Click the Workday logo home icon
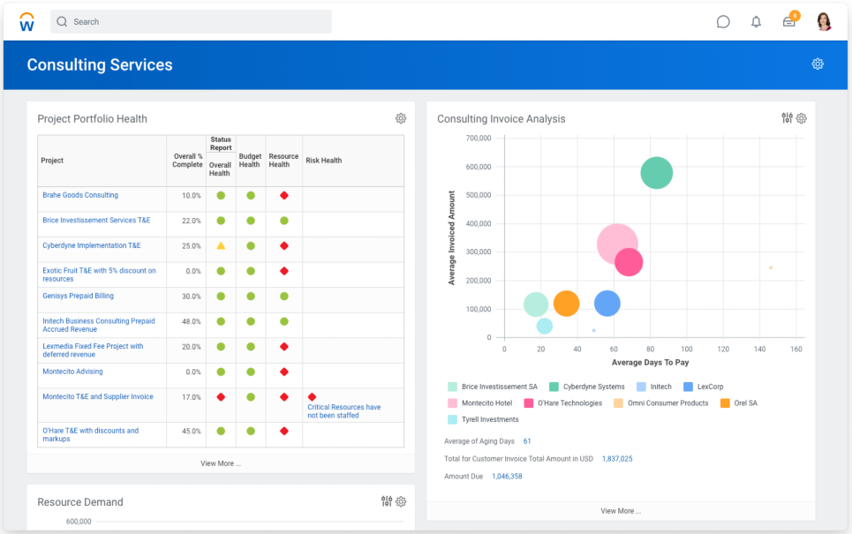Viewport: 852px width, 534px height. coord(26,22)
